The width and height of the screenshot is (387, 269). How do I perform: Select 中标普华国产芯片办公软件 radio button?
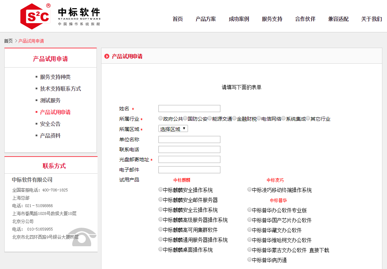[x=250, y=220]
